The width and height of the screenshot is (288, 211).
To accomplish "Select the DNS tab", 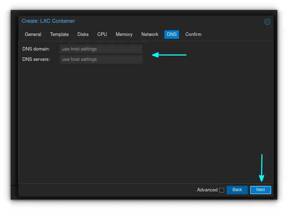I will point(172,35).
